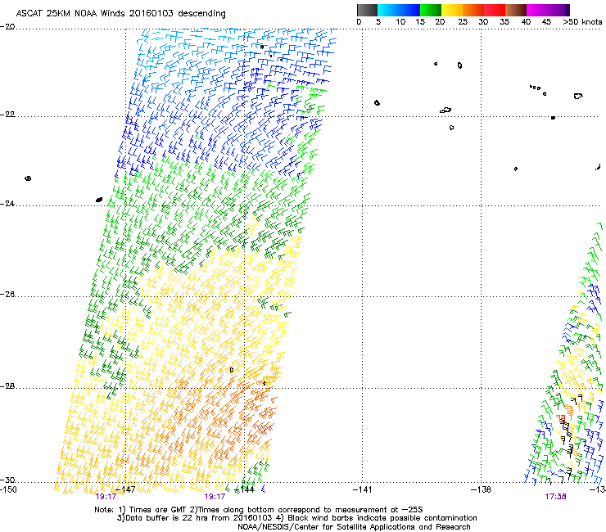
Task: Click the island outline on the -28 latitude line
Action: pos(265,383)
